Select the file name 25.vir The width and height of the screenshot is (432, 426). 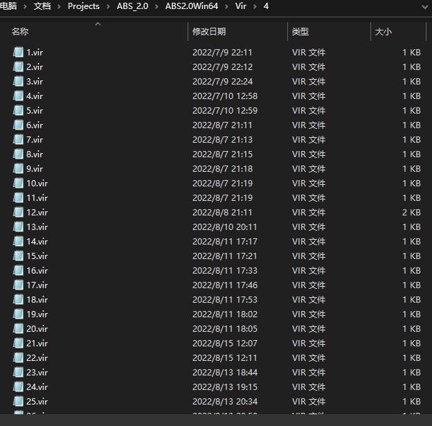(37, 401)
